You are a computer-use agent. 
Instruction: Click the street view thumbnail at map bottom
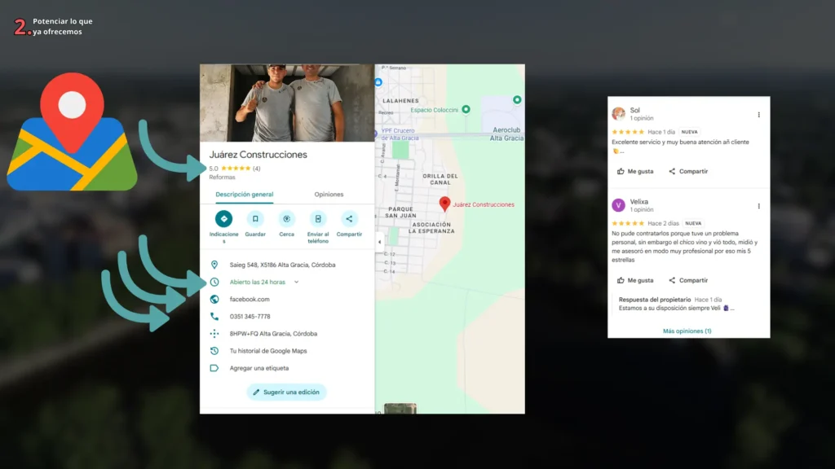coord(400,409)
